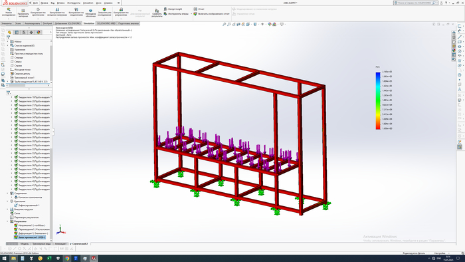Click the FOS color legend bar

378,101
